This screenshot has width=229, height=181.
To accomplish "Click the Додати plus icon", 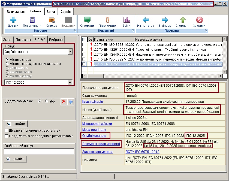I will point(13,20).
